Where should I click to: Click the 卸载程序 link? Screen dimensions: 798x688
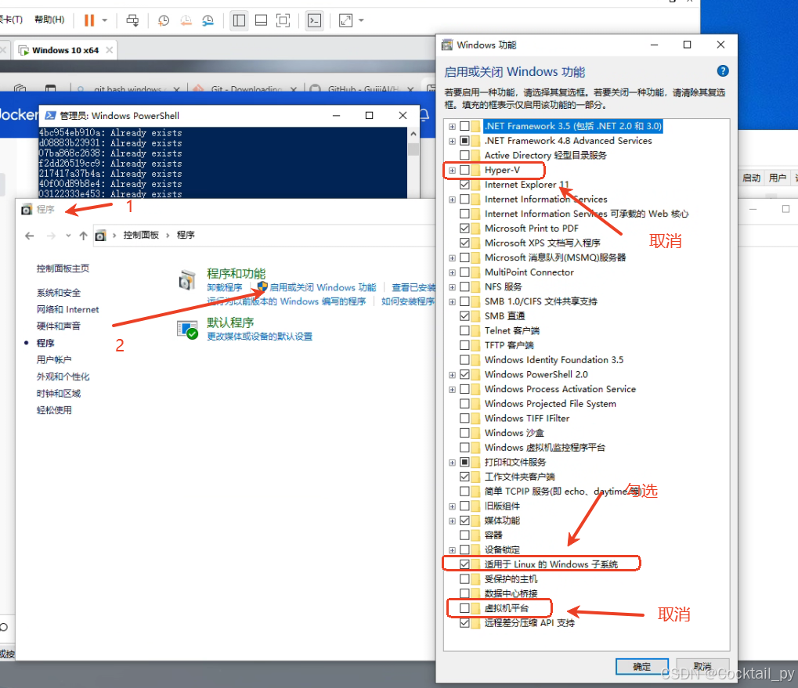[225, 287]
